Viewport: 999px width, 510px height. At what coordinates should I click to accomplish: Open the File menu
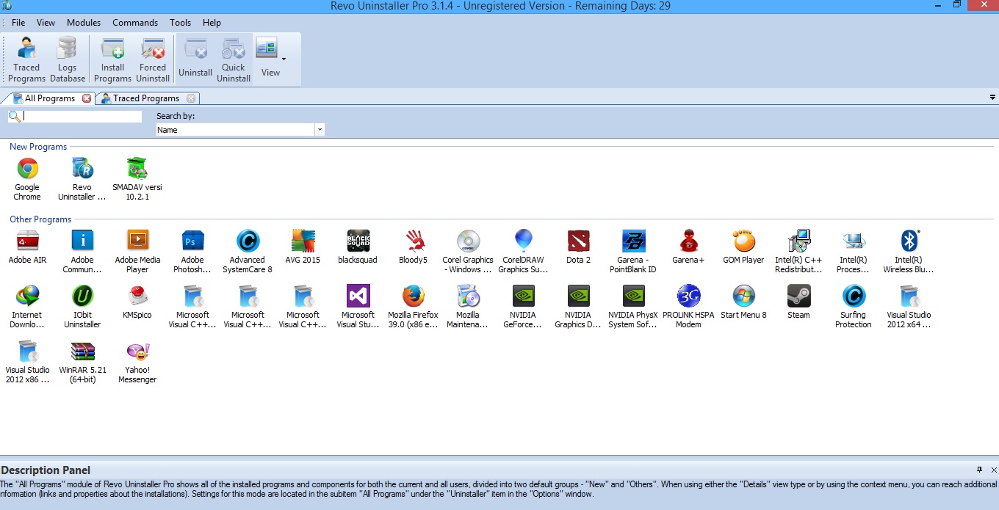coord(18,23)
